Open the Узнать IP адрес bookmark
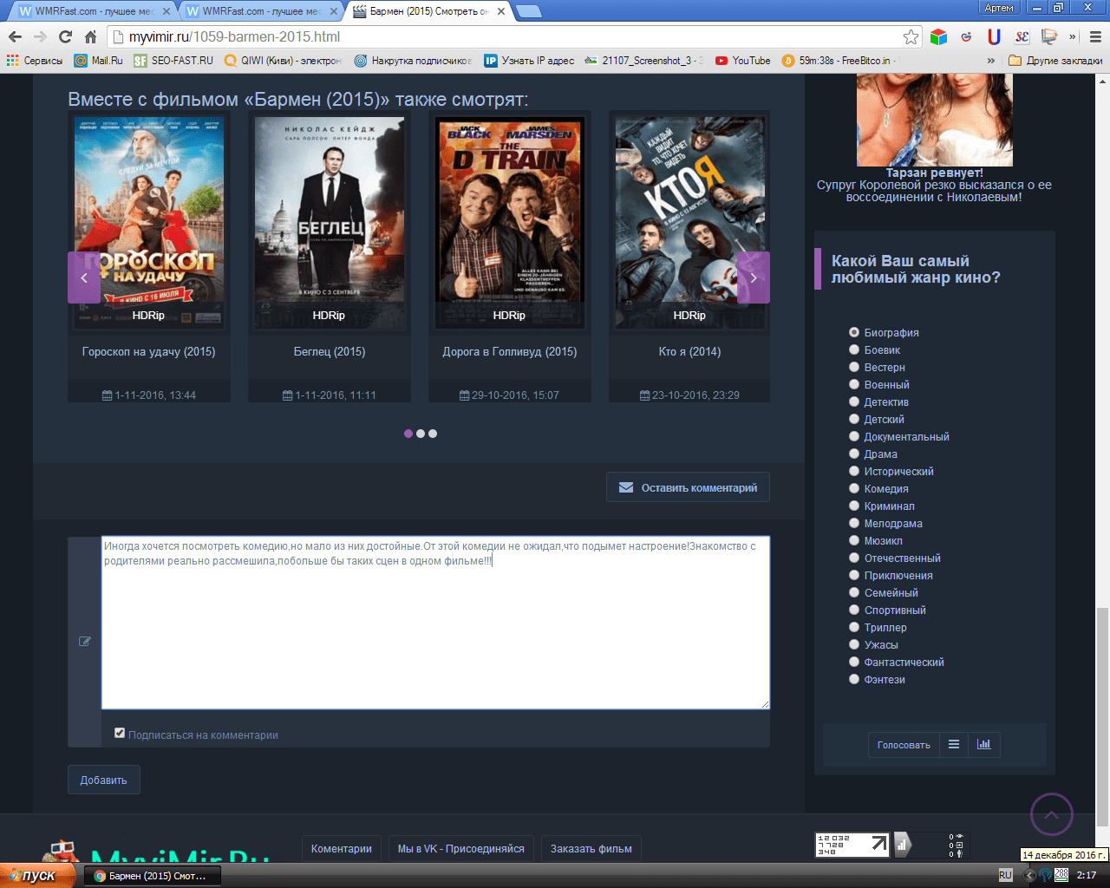 click(529, 61)
